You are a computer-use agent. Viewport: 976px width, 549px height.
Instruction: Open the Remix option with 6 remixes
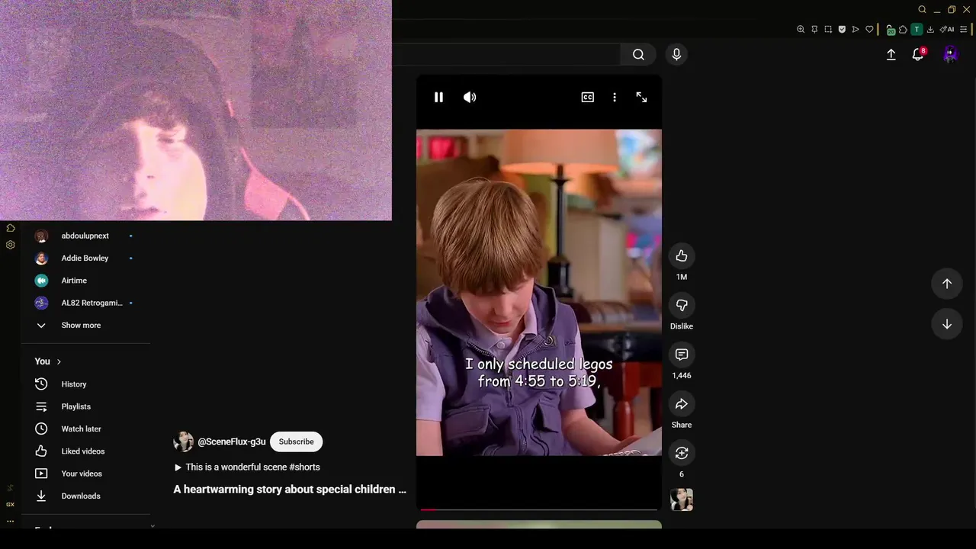coord(682,453)
